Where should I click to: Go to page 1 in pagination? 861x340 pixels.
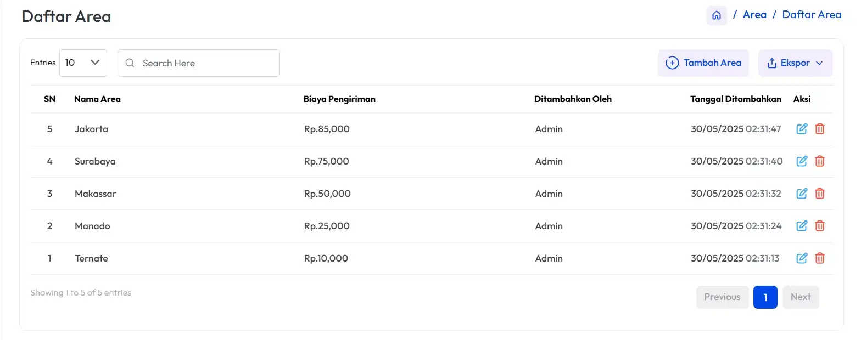point(765,297)
